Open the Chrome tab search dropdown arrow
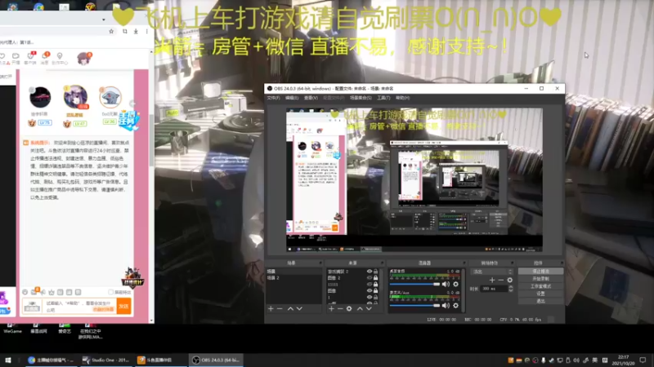Image resolution: width=654 pixels, height=367 pixels. (104, 20)
